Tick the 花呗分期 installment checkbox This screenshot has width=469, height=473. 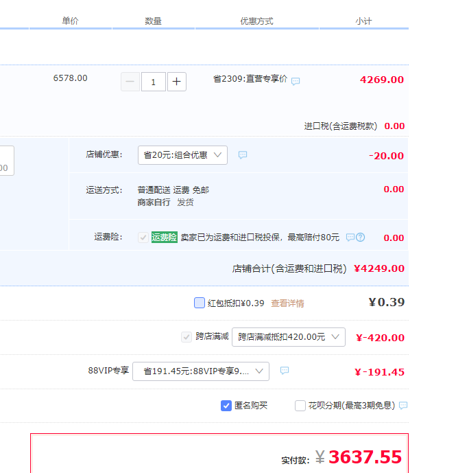[300, 406]
